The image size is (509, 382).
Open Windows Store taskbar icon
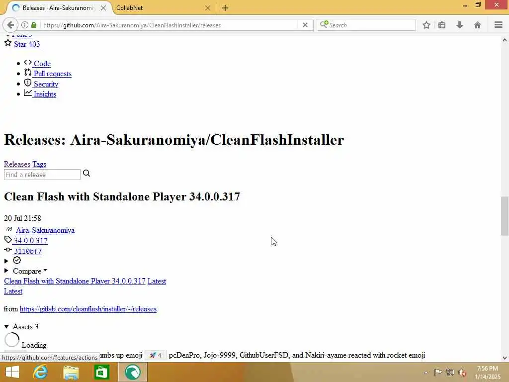(101, 372)
